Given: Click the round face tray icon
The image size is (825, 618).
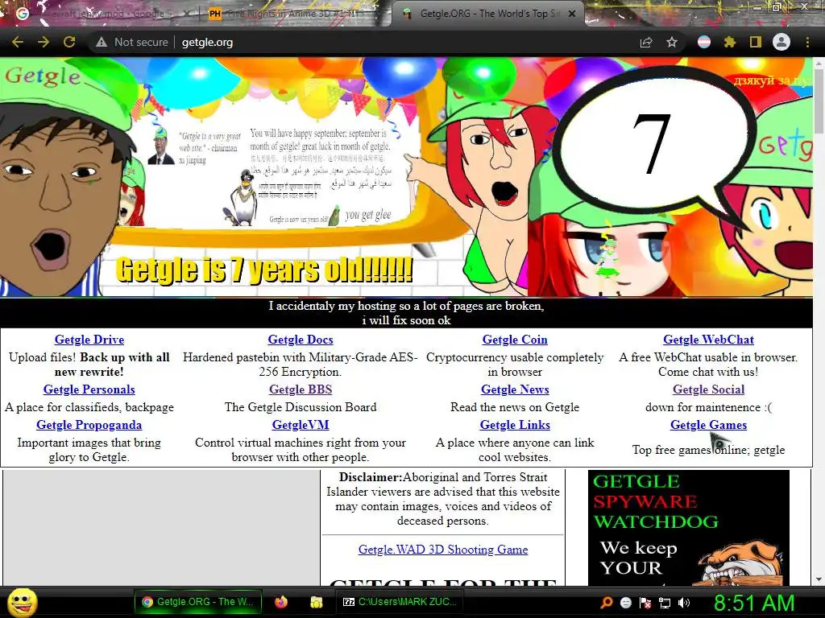Looking at the screenshot, I should 625,603.
